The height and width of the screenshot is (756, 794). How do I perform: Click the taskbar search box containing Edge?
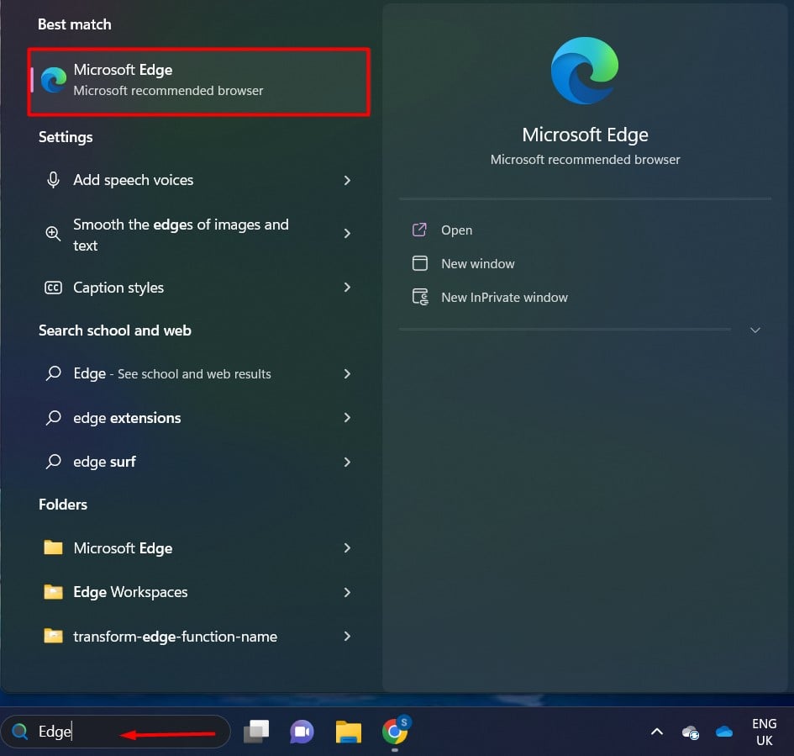point(116,732)
